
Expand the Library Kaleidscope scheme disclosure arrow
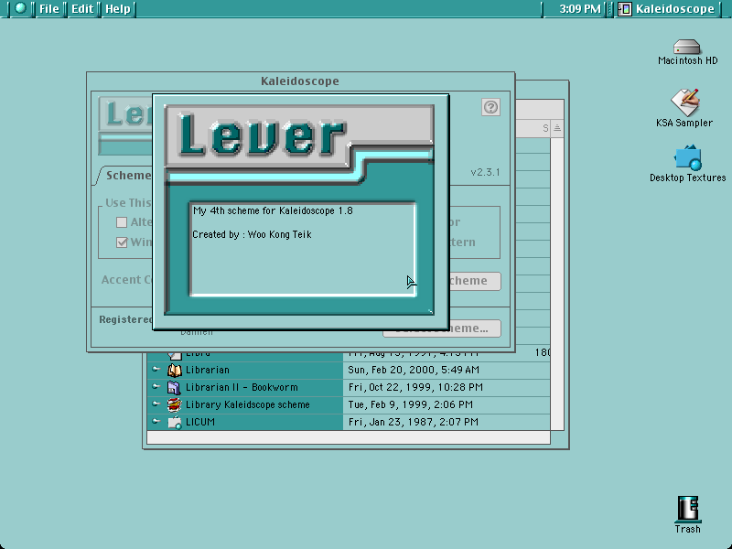(x=156, y=404)
